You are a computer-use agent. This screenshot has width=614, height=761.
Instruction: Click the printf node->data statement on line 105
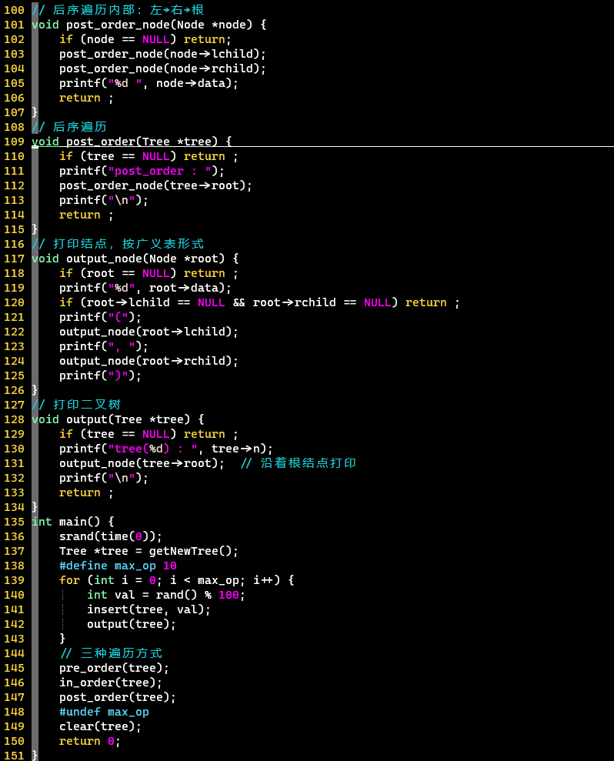tap(148, 83)
